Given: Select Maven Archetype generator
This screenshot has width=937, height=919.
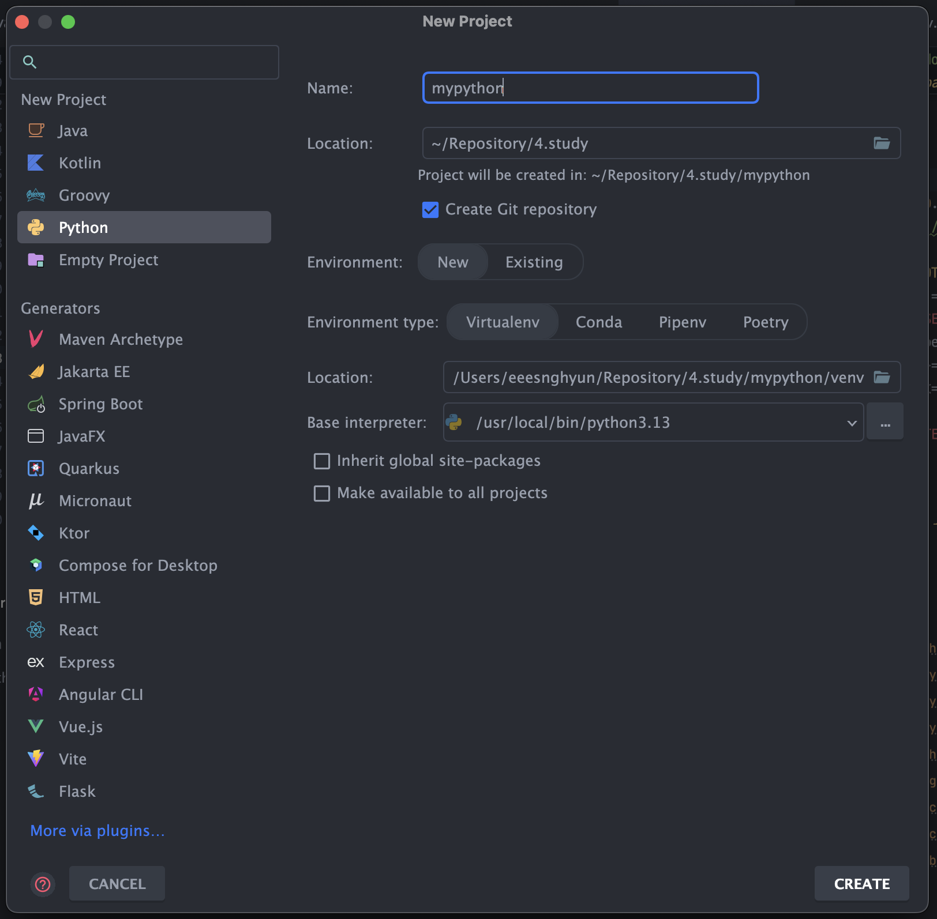Looking at the screenshot, I should tap(144, 339).
